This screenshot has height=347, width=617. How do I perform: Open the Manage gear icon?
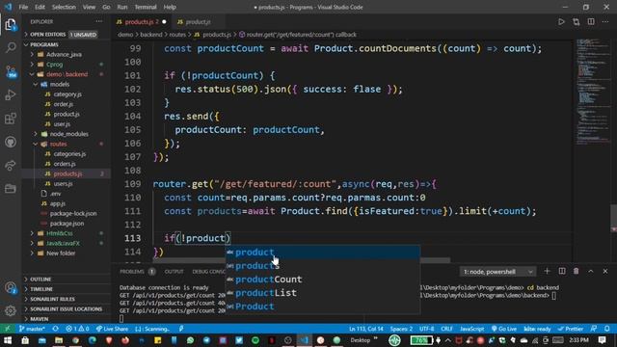click(11, 310)
